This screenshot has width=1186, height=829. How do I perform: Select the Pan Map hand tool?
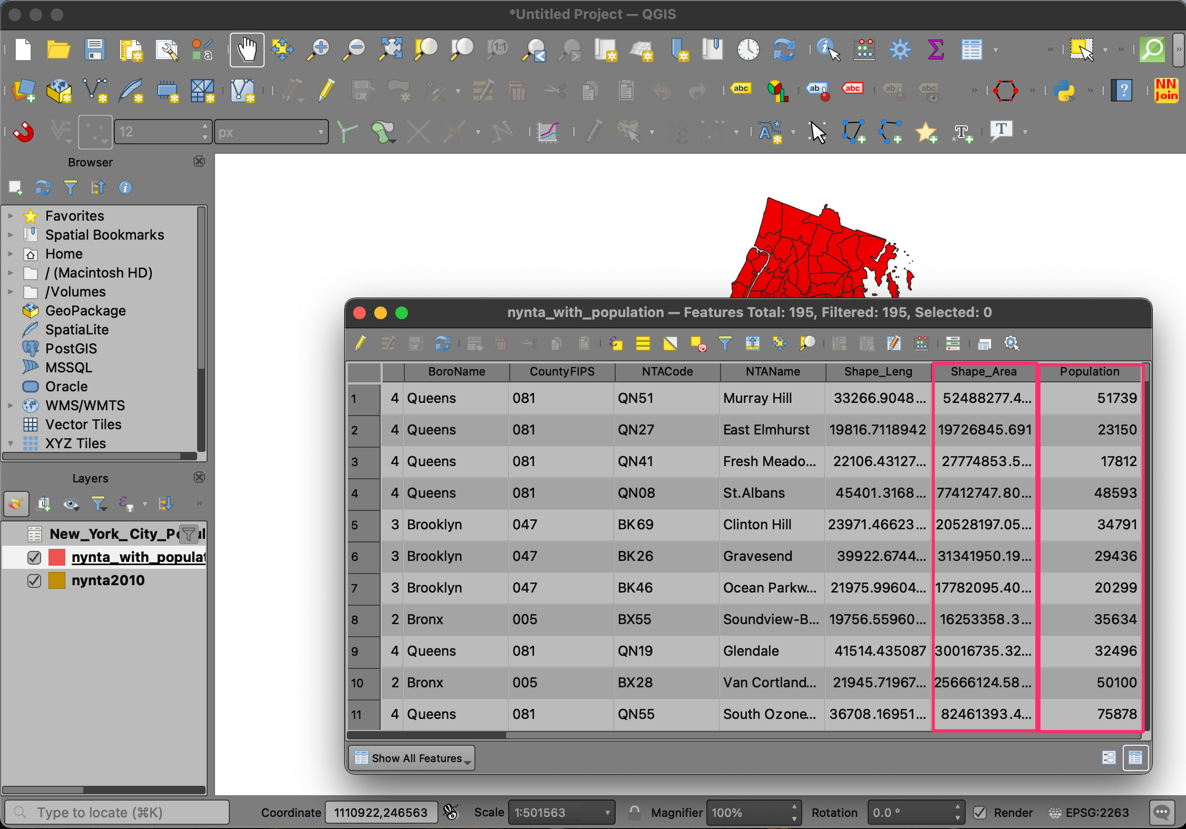pyautogui.click(x=247, y=50)
